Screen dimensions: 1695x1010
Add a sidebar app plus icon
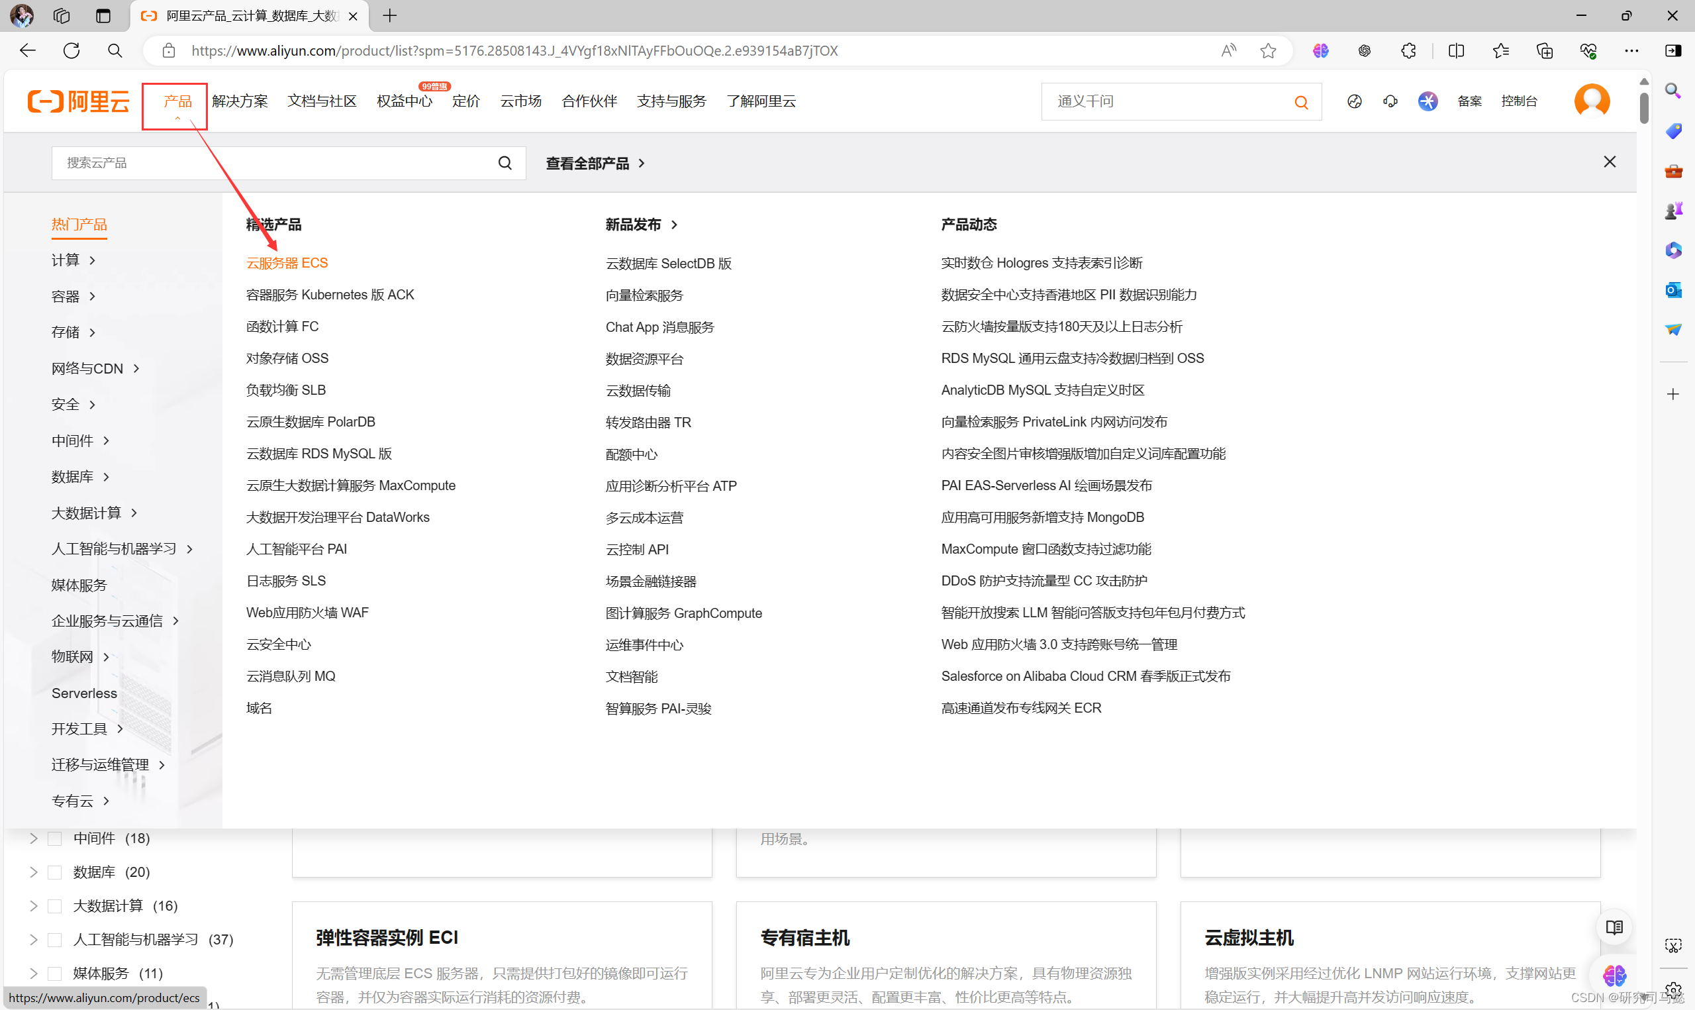pyautogui.click(x=1673, y=394)
